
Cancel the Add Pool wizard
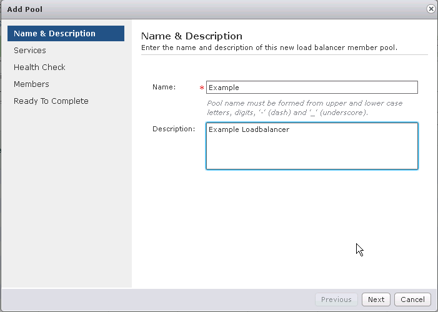(x=412, y=299)
